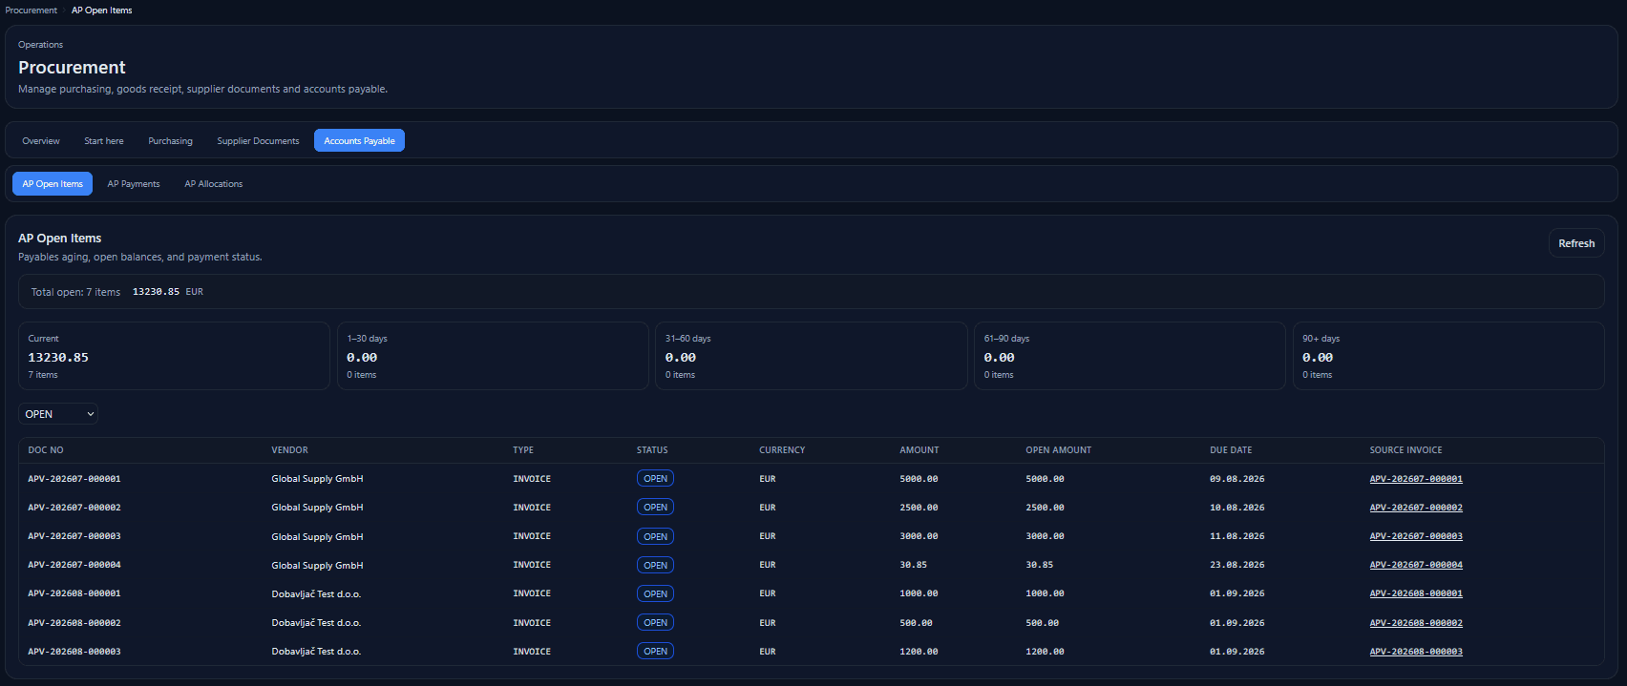Click the amount 1200.00 in AMOUNT column
Image resolution: width=1627 pixels, height=686 pixels.
[x=919, y=652]
